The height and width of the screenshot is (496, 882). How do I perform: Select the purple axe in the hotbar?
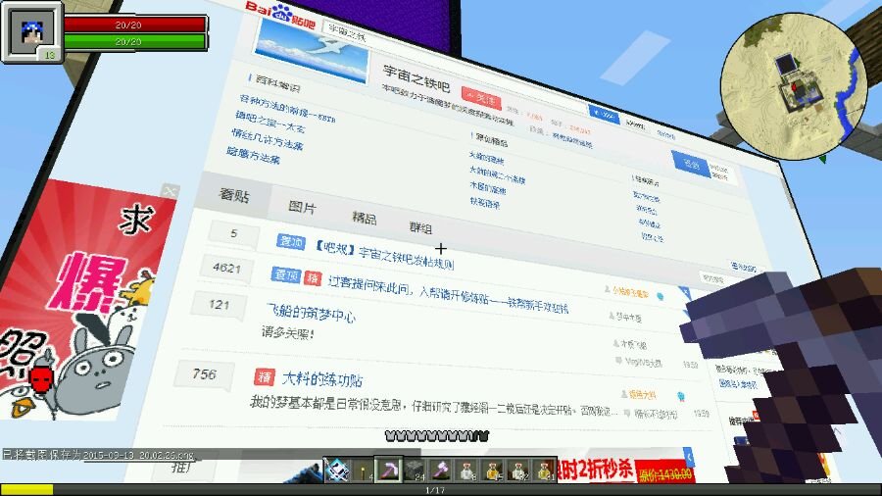[440, 471]
